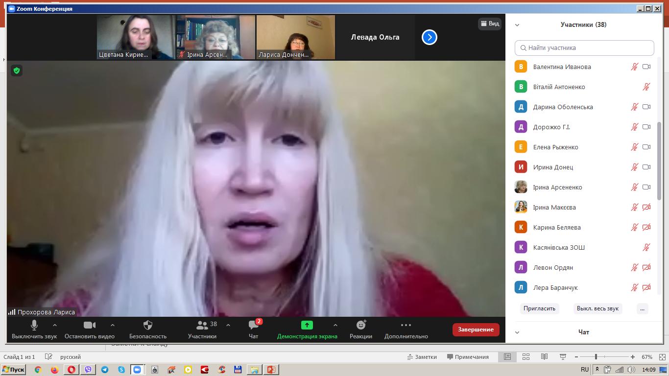This screenshot has height=376, width=669.
Task: Toggle microphone with Выключить звук
Action: tap(34, 325)
